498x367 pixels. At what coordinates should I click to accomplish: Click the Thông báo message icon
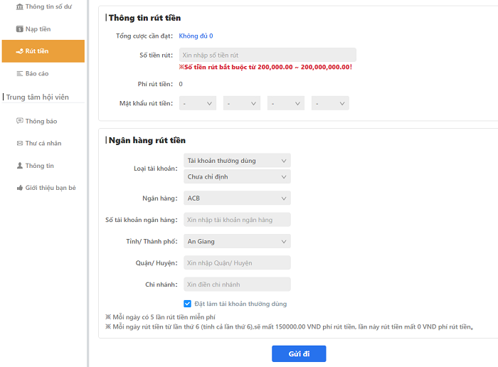[20, 121]
